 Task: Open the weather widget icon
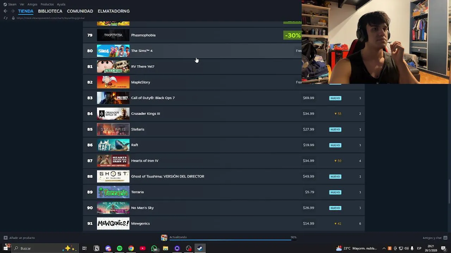tap(339, 248)
